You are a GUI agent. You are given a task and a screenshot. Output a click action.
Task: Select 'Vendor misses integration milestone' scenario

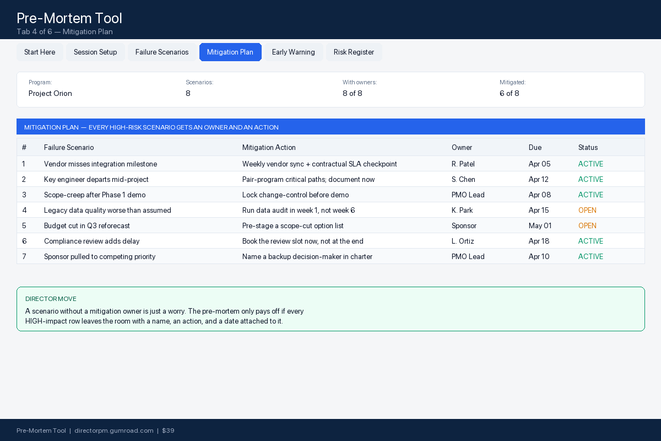(x=100, y=164)
